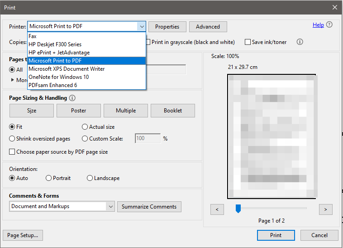This screenshot has width=343, height=248.
Task: Choose Actual size radio option
Action: [x=85, y=127]
